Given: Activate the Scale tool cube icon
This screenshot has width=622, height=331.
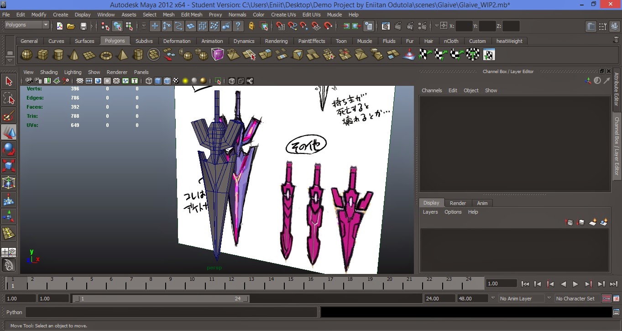Looking at the screenshot, I should pos(9,166).
